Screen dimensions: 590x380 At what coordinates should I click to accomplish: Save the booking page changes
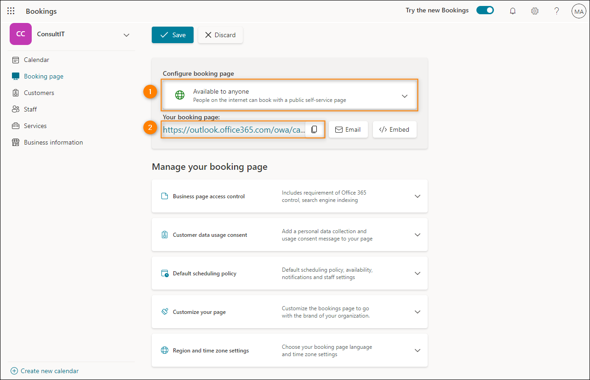pos(172,35)
